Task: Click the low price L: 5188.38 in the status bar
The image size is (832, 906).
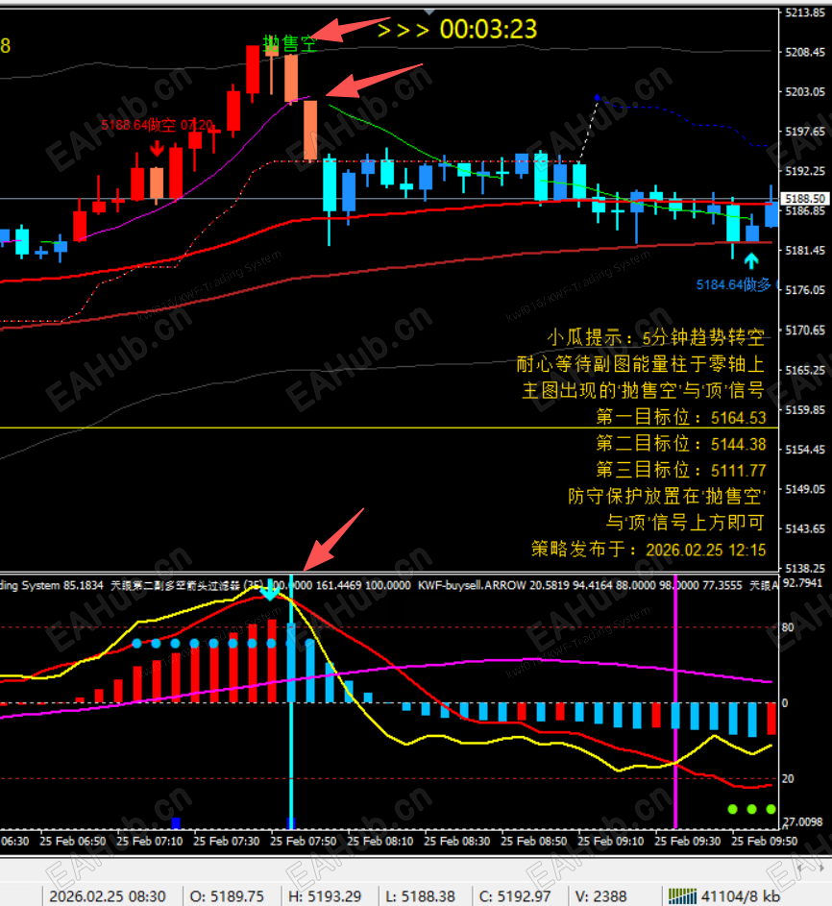Action: point(420,896)
